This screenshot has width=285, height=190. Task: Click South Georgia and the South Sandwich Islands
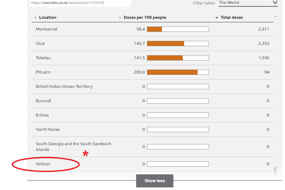pyautogui.click(x=73, y=147)
